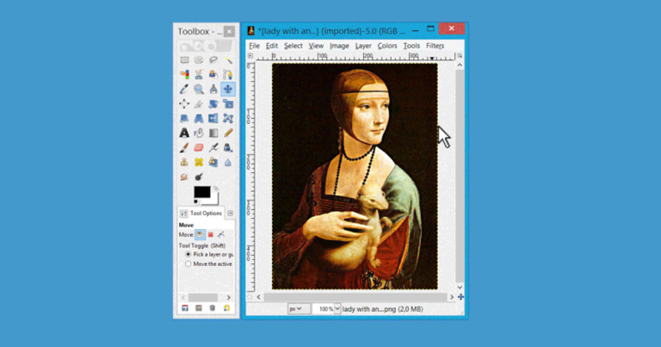
Task: Select the Select by Color tool
Action: [185, 75]
